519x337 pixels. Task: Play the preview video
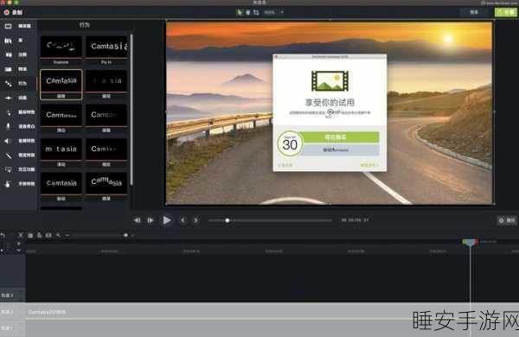[x=166, y=220]
